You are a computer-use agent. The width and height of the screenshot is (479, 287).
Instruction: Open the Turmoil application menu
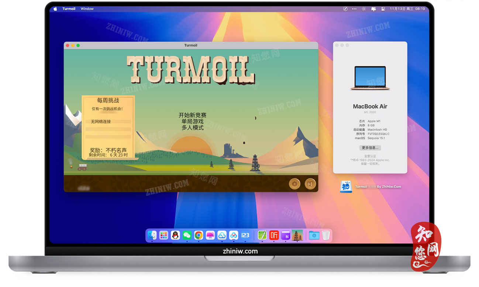click(69, 9)
